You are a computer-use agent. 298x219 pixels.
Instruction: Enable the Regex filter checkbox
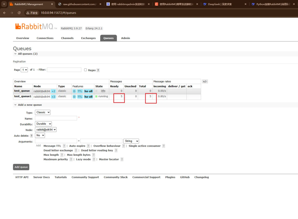pyautogui.click(x=86, y=70)
